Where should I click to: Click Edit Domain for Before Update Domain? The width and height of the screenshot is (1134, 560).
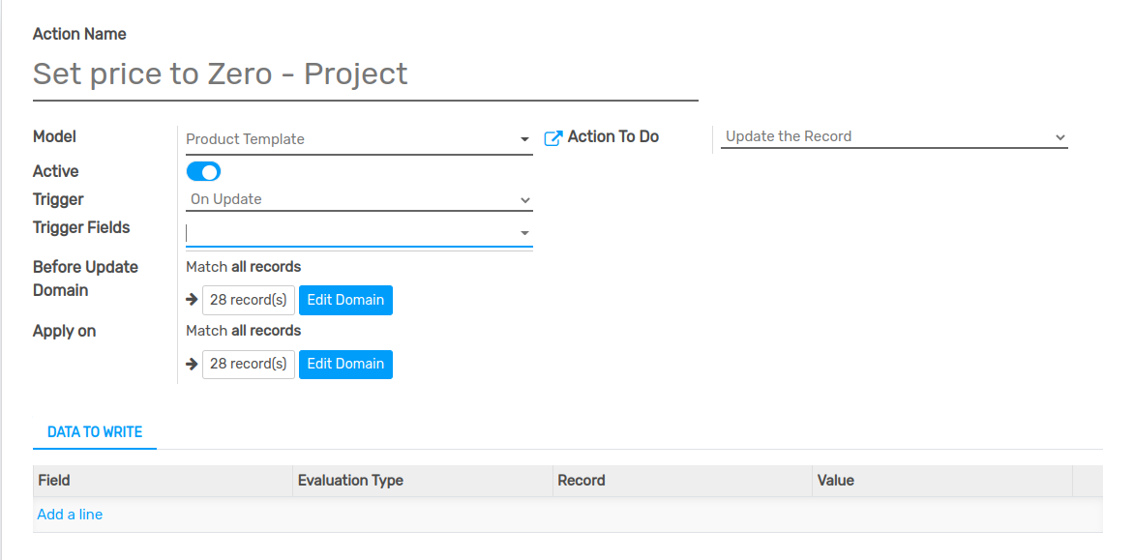click(x=345, y=300)
